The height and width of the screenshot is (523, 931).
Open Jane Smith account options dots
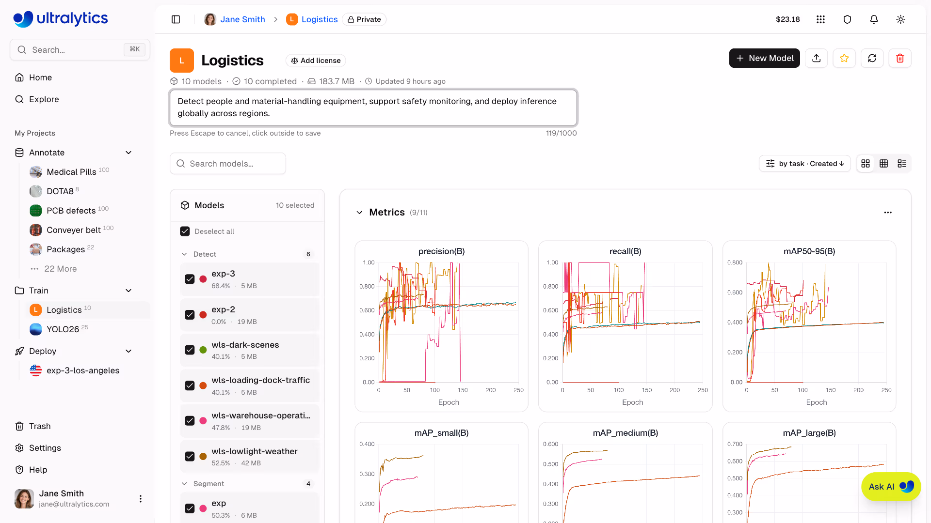coord(141,499)
